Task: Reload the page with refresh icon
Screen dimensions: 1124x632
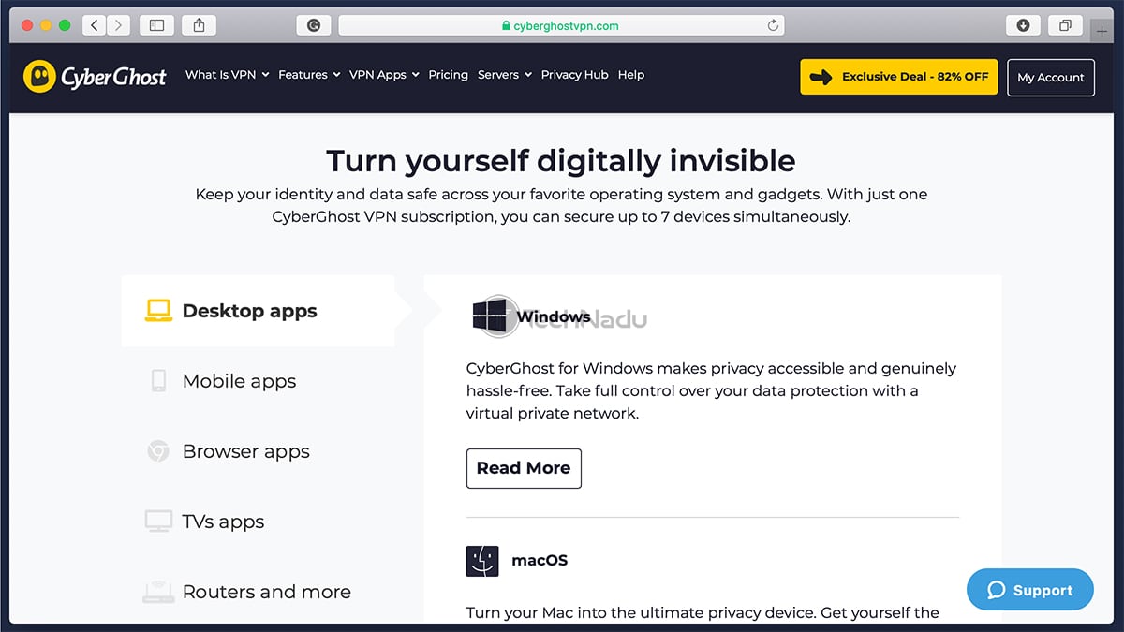Action: [773, 26]
